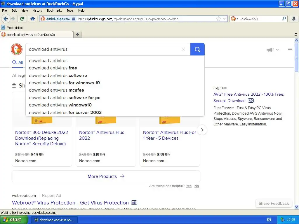Go to the browser Home page icon

click(x=33, y=19)
